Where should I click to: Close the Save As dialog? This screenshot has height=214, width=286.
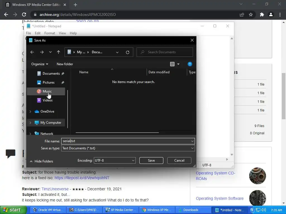[x=192, y=40]
